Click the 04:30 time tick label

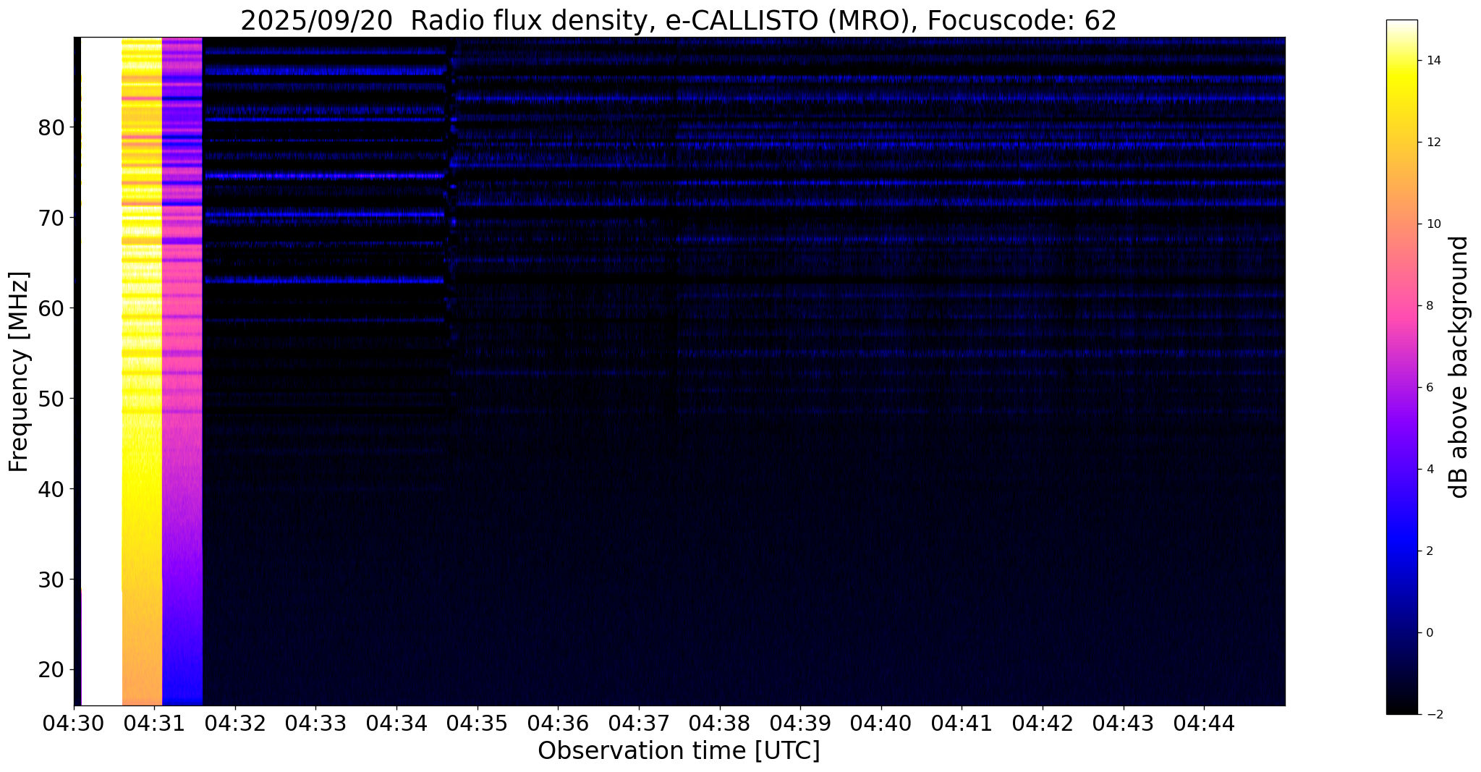tap(74, 723)
